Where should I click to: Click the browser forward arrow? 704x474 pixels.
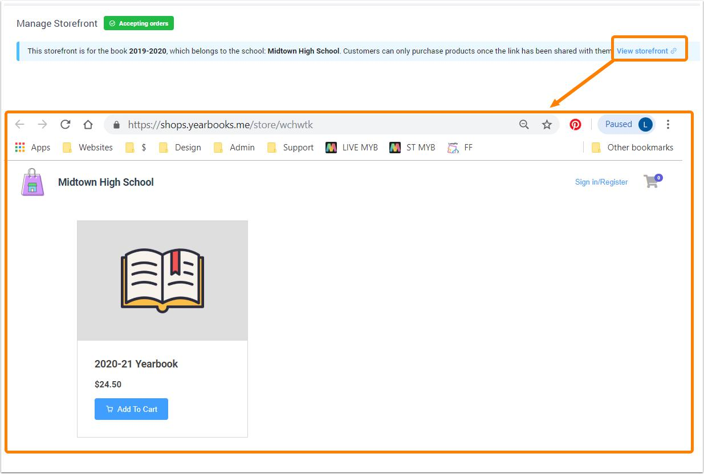pos(42,125)
